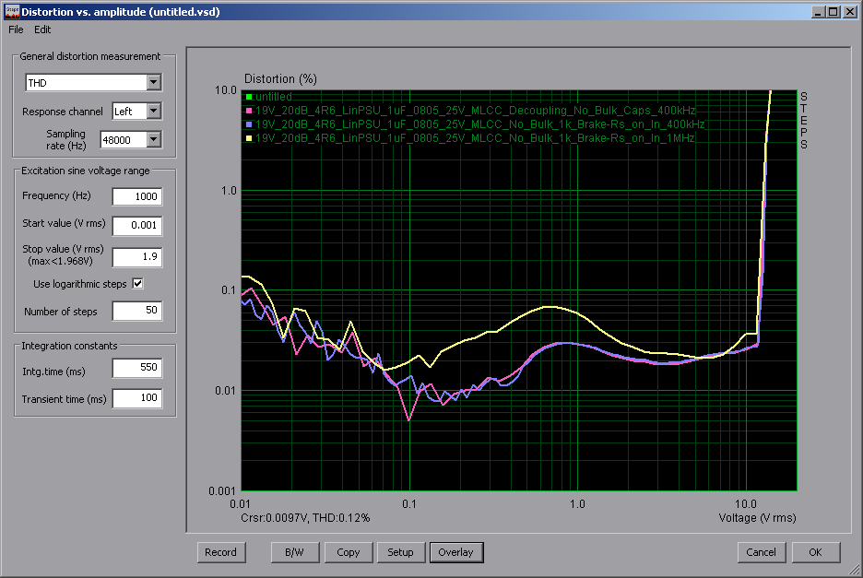The image size is (863, 578).
Task: Focus the Start value voltage field
Action: pos(136,226)
